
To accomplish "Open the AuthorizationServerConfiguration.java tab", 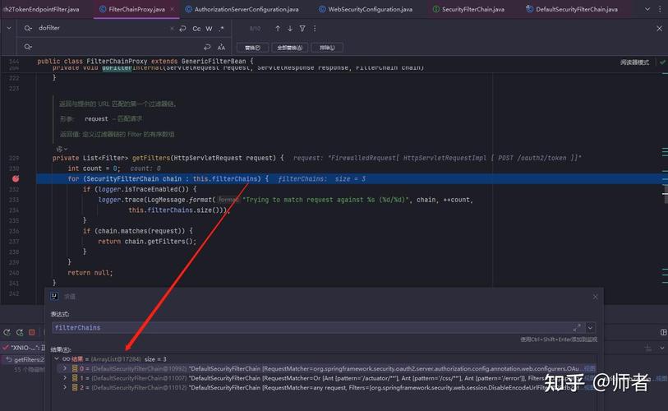I will click(x=242, y=9).
